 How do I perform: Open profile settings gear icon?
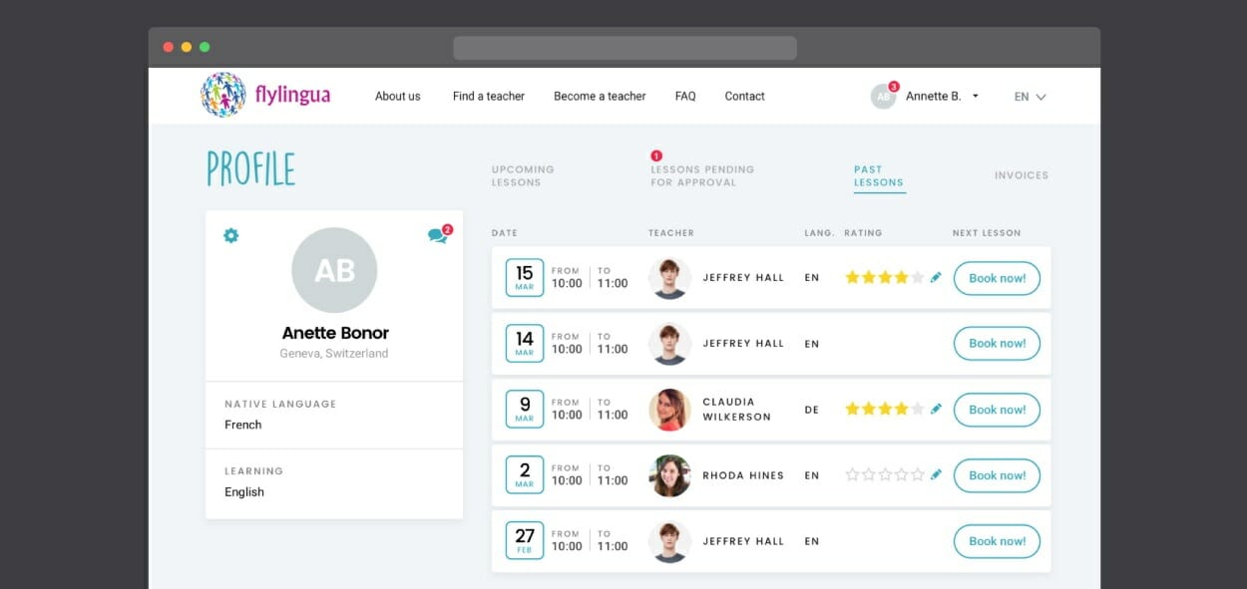point(231,236)
